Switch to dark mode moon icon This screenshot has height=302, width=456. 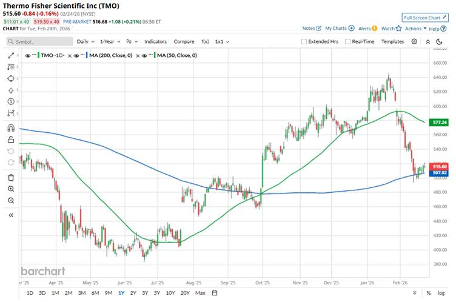pos(429,41)
